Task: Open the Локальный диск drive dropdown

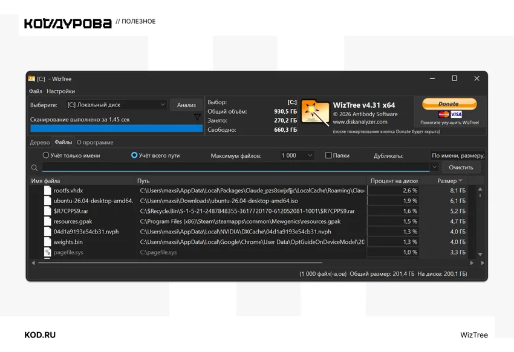Action: [x=116, y=105]
